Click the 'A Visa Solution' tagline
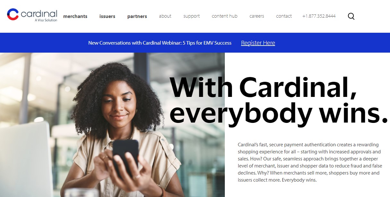Screen dimensions: 390x197 coord(46,20)
